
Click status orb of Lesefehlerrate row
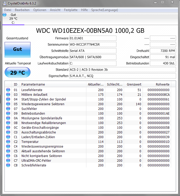click(x=8, y=90)
